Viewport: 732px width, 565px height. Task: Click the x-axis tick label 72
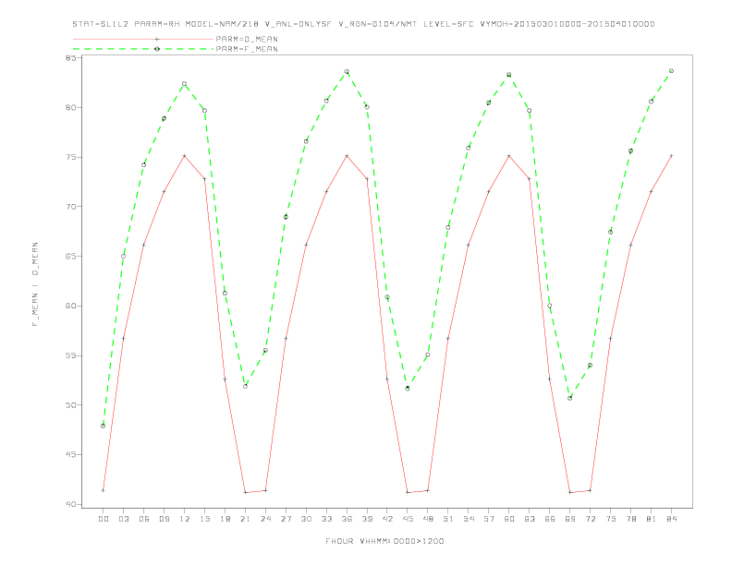pos(591,519)
